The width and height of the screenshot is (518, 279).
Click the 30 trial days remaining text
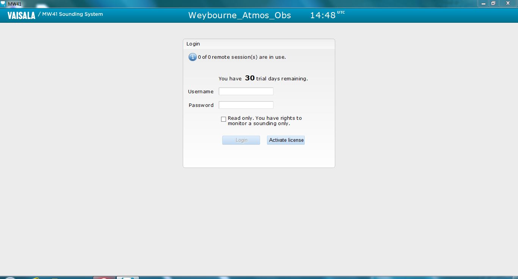263,78
